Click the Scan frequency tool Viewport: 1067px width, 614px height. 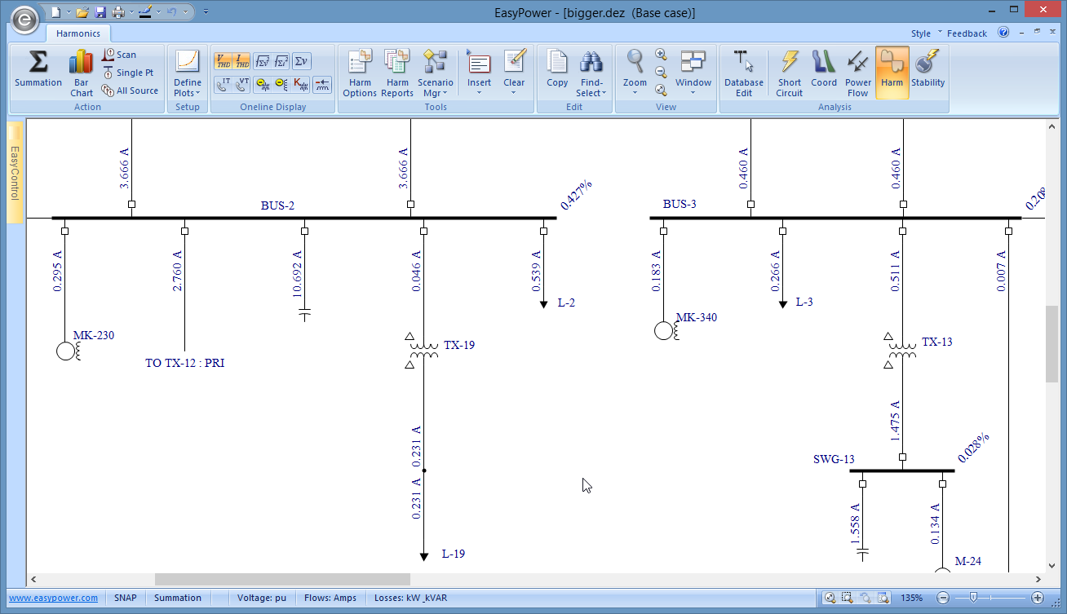click(x=119, y=55)
